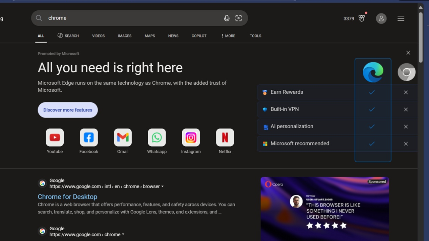Toggle the checkmark next to Earn Rewards
The height and width of the screenshot is (241, 429).
(372, 92)
